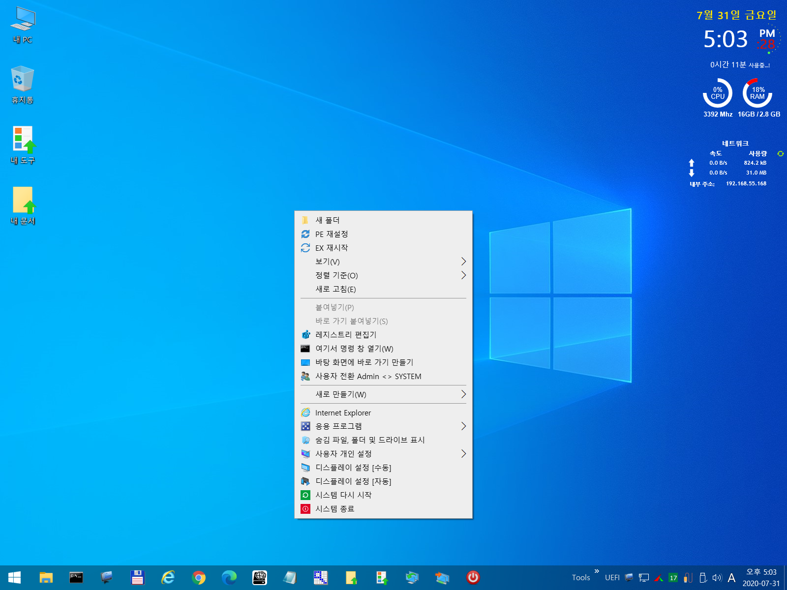Click the blue monitor tray icon near UEFI
This screenshot has height=590, width=787.
pos(629,578)
